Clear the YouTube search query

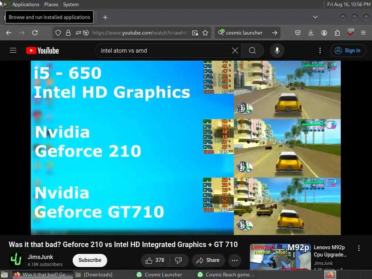click(235, 50)
